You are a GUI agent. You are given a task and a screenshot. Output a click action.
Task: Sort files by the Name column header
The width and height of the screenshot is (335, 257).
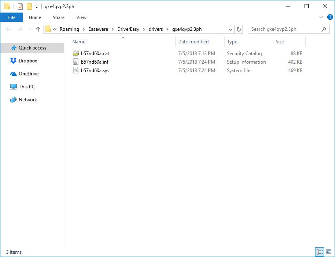tap(78, 41)
